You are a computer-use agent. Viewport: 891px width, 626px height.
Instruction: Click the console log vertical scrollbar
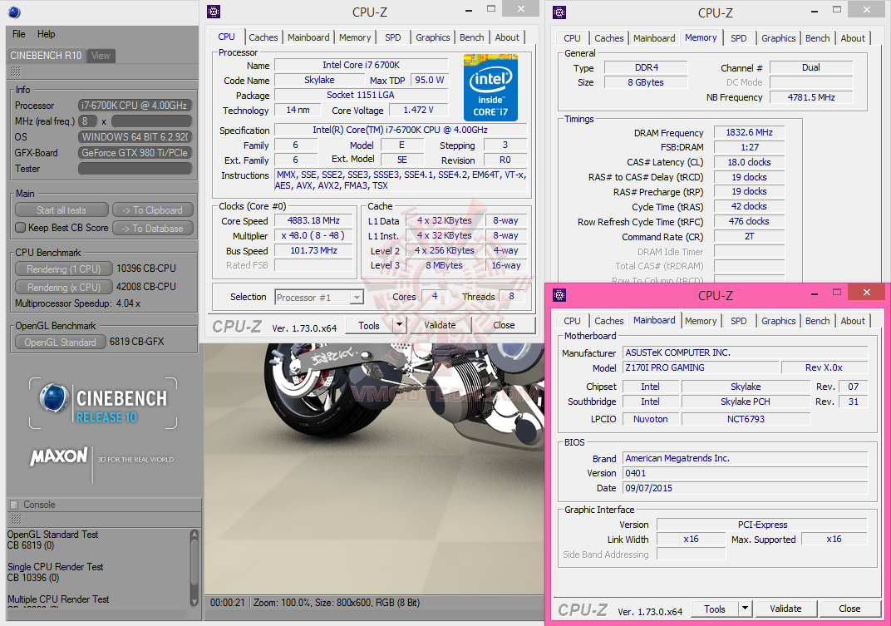pos(194,568)
